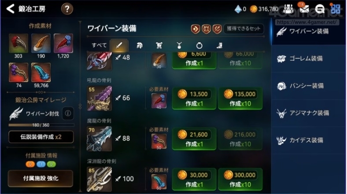The height and width of the screenshot is (194, 347).
Task: Open the grid menu icon
Action: (x=335, y=9)
